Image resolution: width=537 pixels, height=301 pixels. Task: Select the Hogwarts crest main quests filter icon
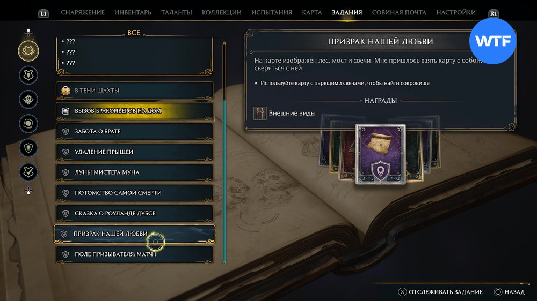click(x=28, y=75)
